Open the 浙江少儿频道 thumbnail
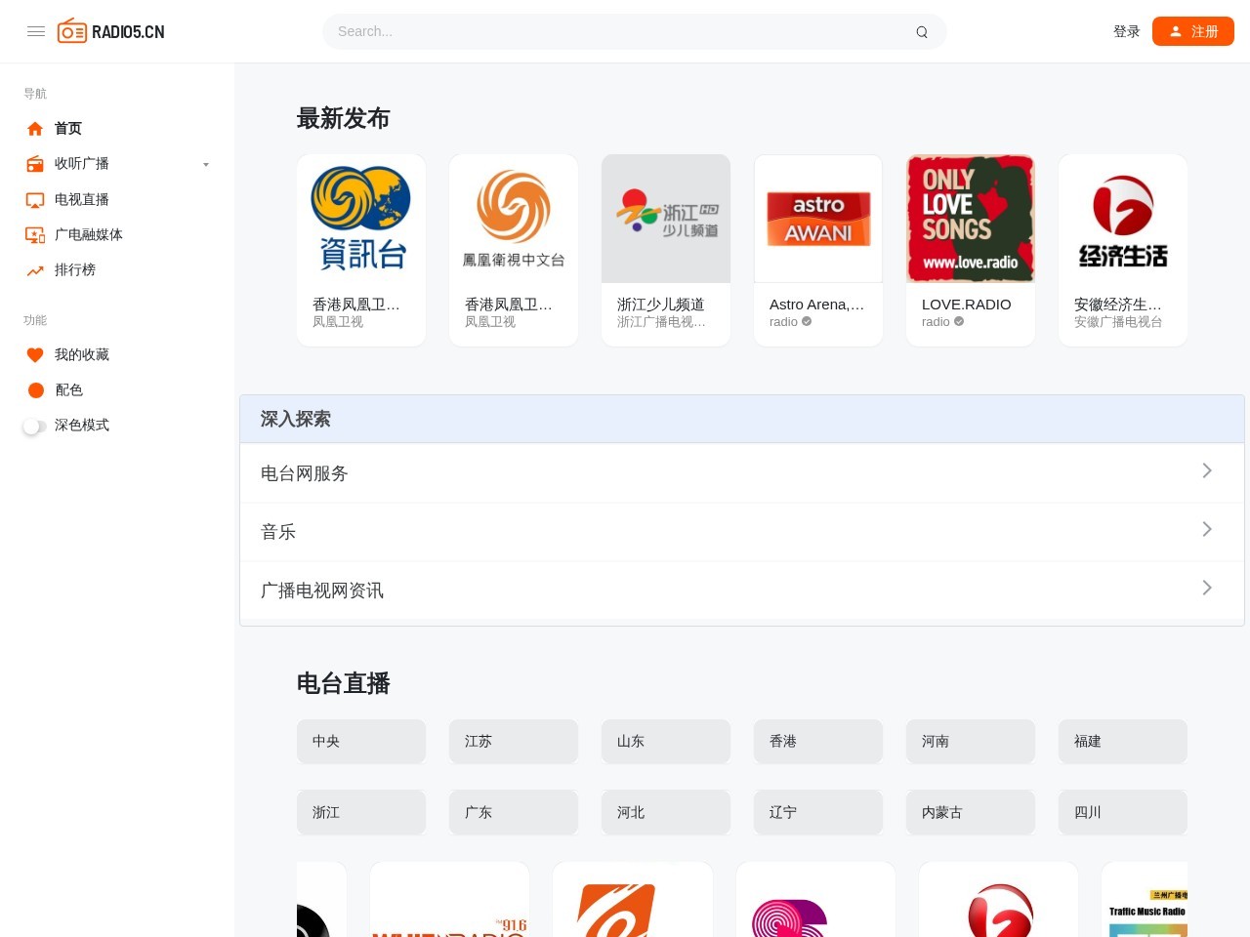Screen dimensions: 1250x937 pos(666,219)
